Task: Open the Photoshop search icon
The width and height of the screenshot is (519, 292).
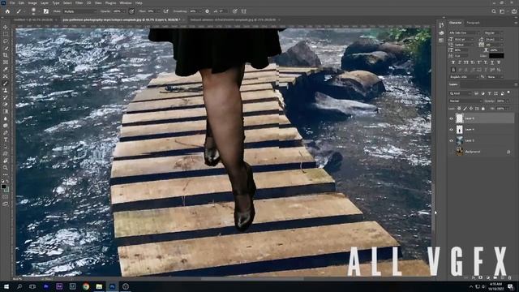Action: click(x=494, y=11)
